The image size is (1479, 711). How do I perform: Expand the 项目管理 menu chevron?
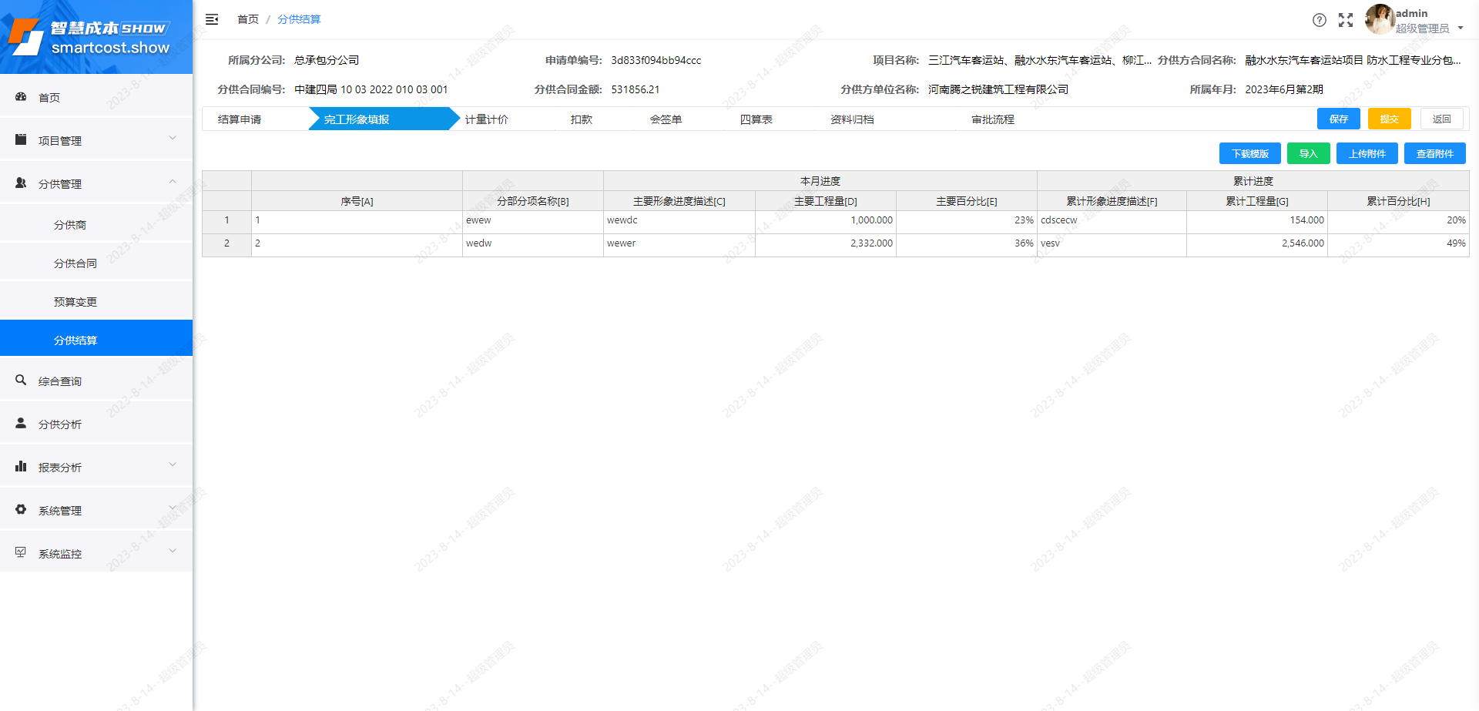point(172,138)
